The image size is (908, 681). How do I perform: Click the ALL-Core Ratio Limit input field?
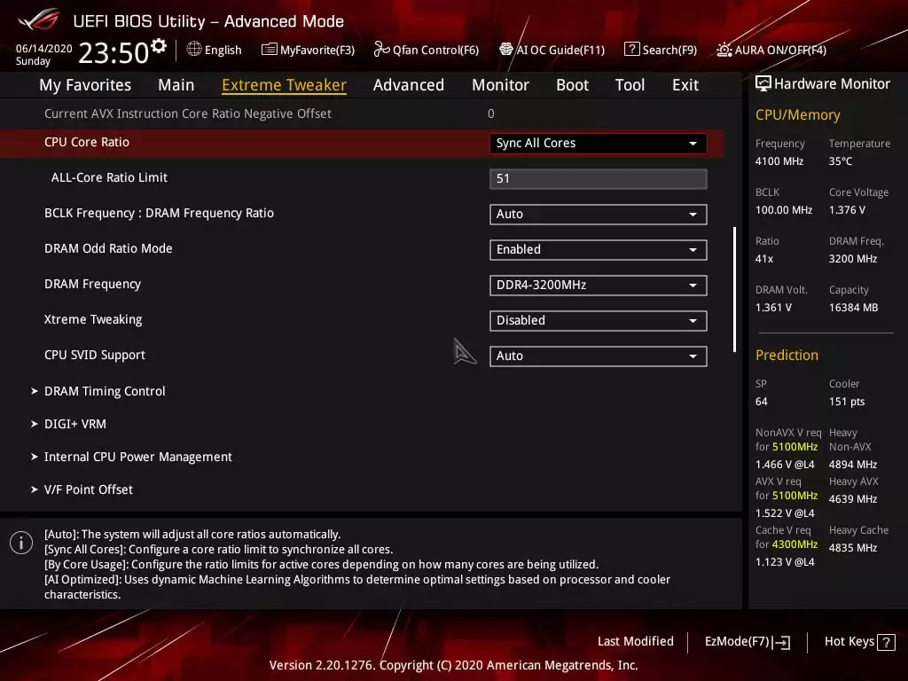[598, 178]
